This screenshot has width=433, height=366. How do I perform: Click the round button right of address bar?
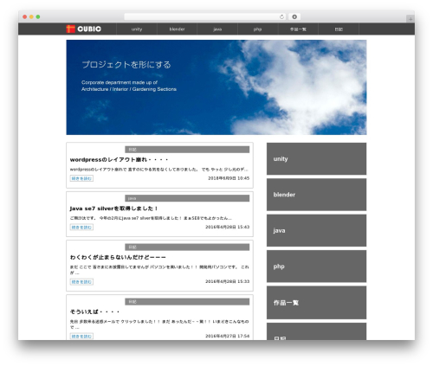294,16
